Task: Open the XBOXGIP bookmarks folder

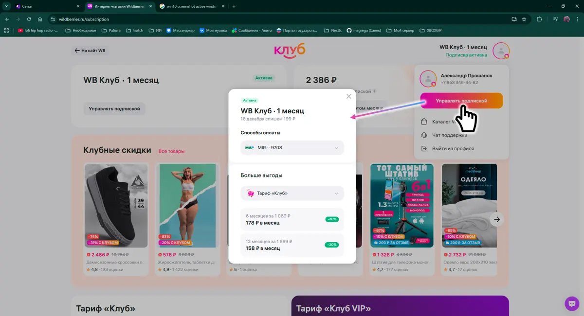Action: click(x=431, y=30)
